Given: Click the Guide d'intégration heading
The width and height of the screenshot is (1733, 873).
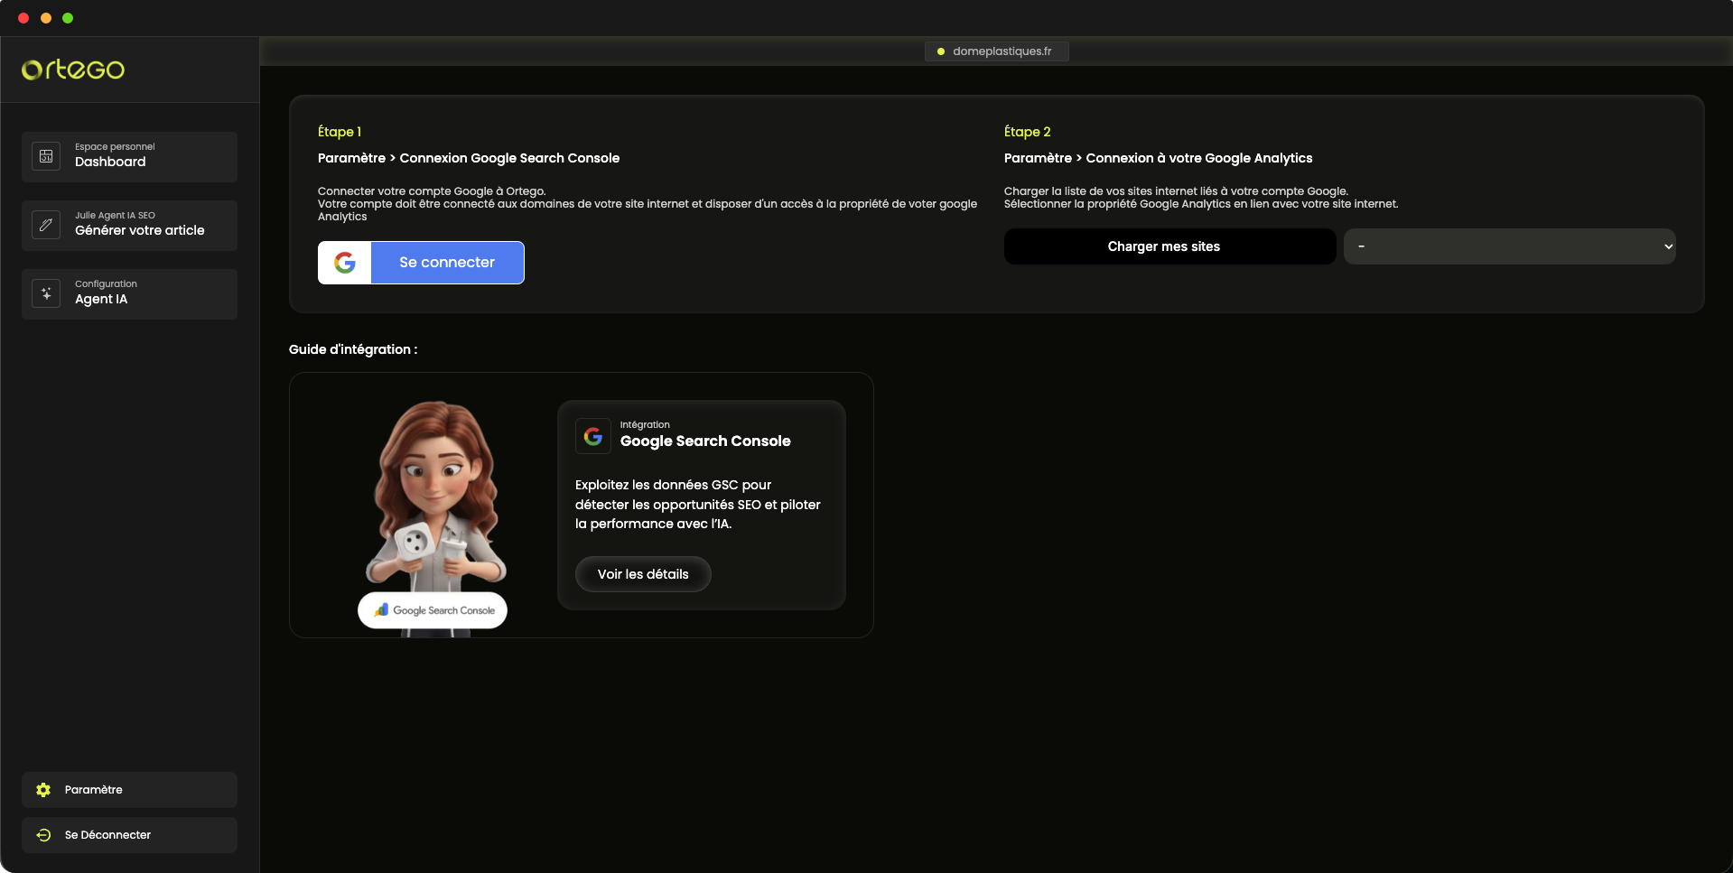Looking at the screenshot, I should point(353,349).
